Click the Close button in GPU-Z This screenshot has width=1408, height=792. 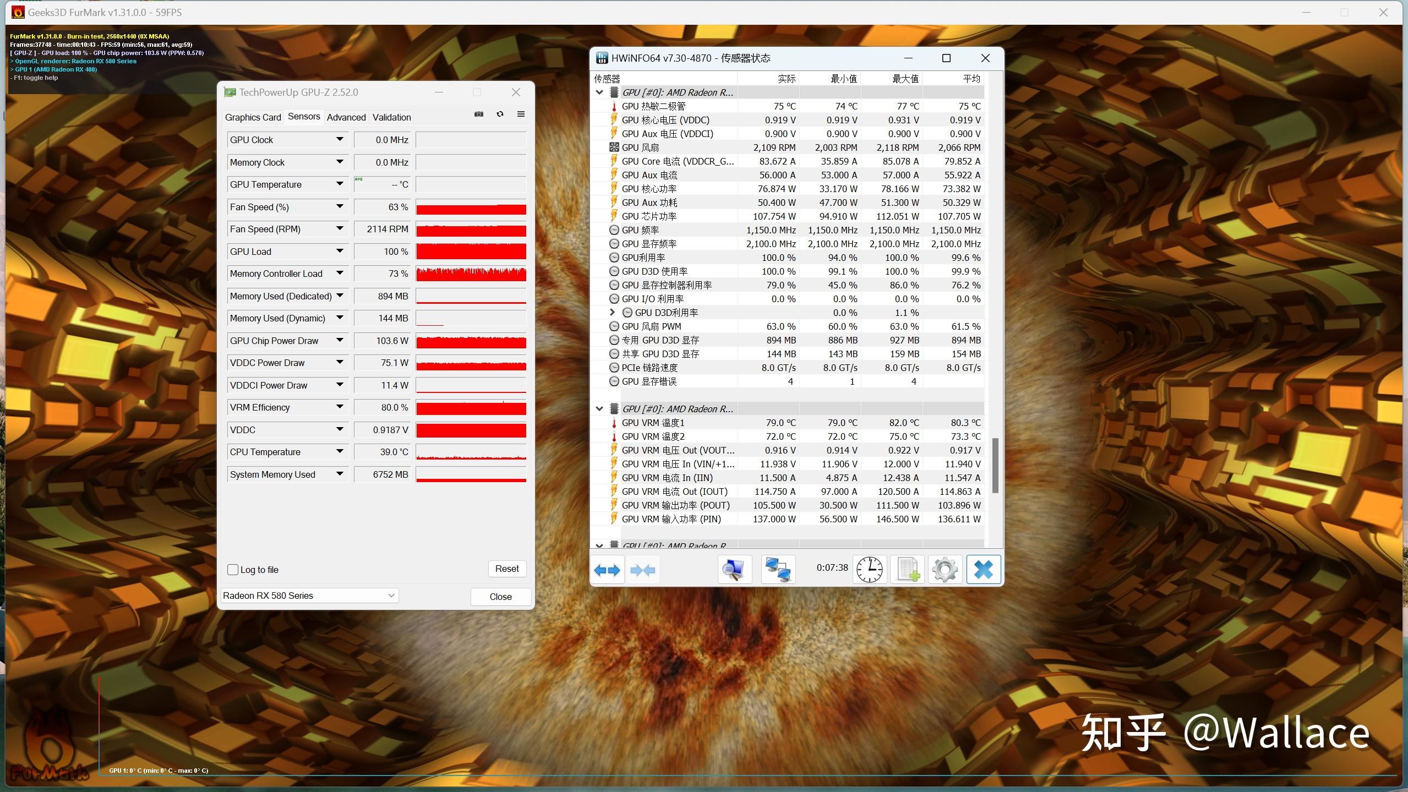[501, 597]
